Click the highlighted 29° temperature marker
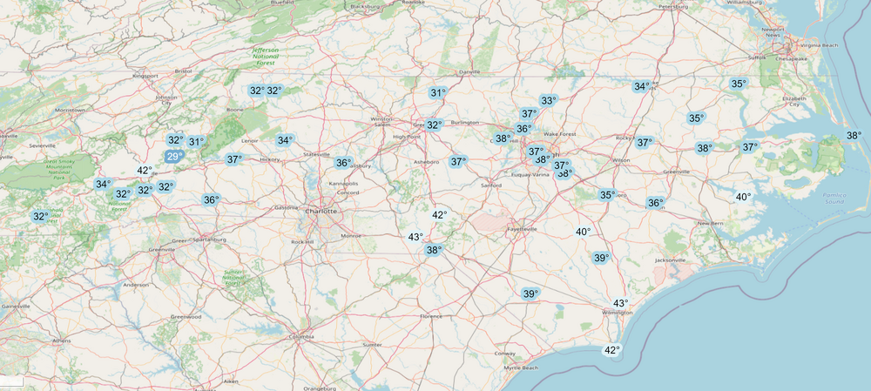Viewport: 871px width, 391px height. click(174, 157)
